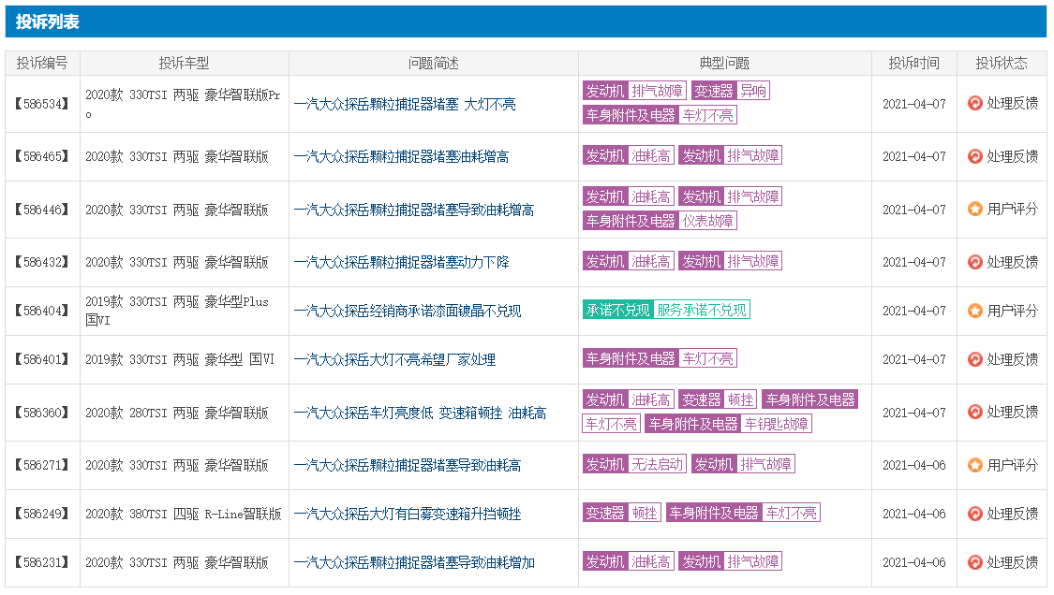Click 用户评分 status in row 586446

1013,210
